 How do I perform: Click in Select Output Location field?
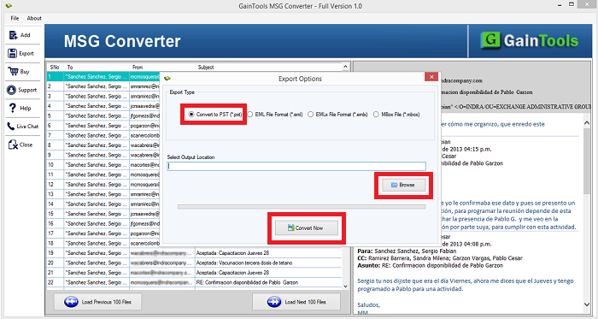[x=296, y=166]
